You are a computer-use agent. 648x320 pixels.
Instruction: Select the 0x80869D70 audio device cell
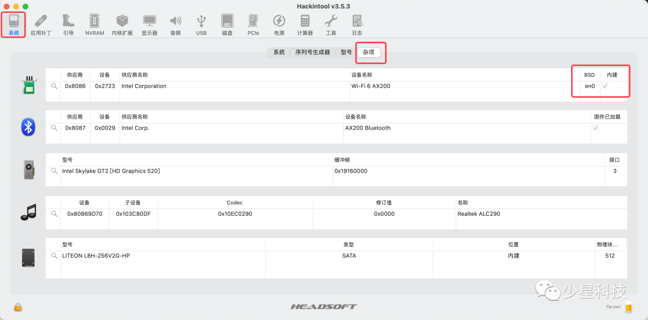85,214
